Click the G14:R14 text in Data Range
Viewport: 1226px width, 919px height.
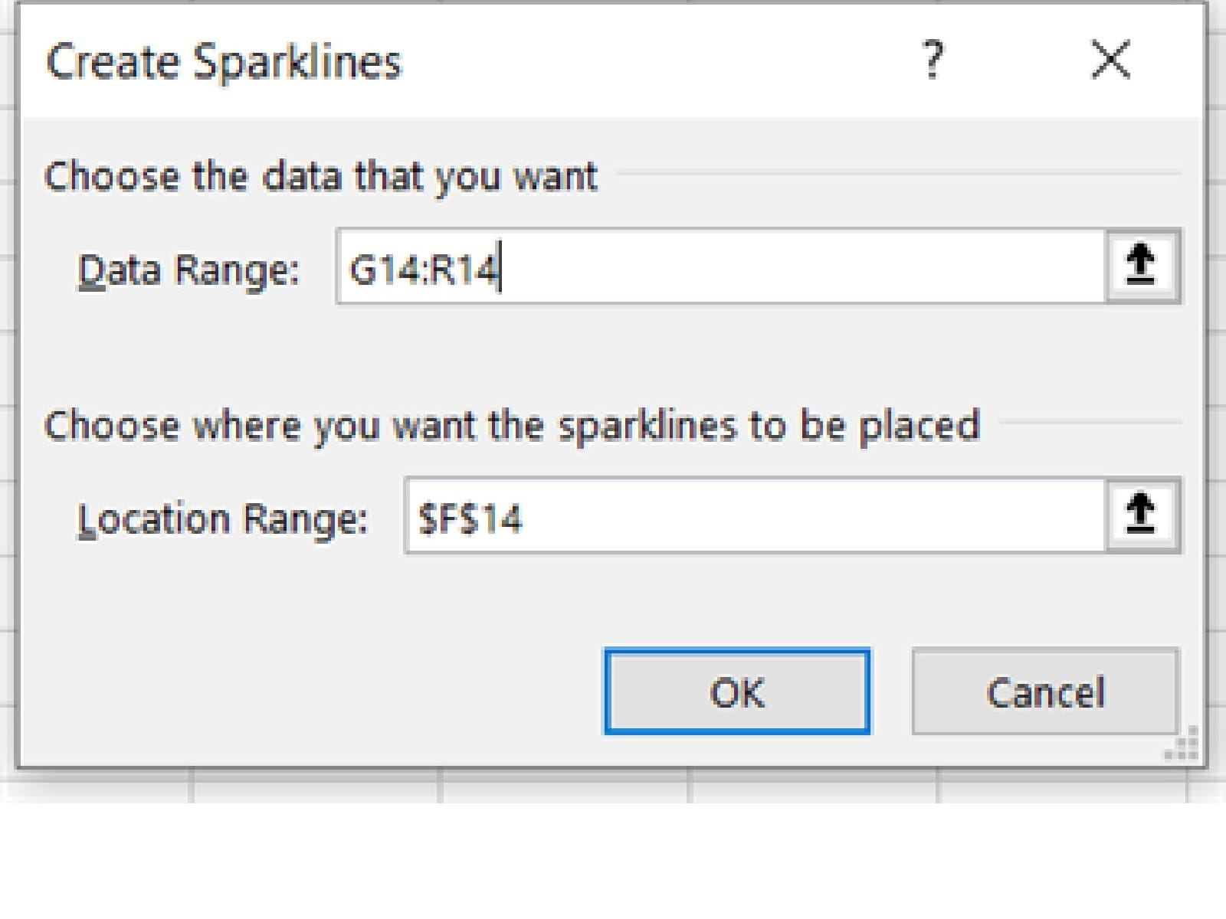(x=423, y=269)
